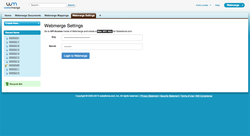Open recent item 00000217
This screenshot has width=250, height=136.
14,42
